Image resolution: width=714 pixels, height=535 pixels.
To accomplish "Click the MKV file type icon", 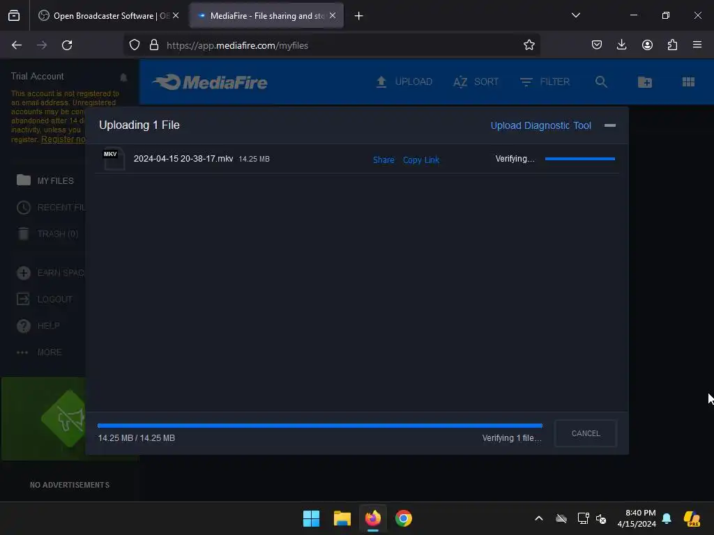I will coord(114,159).
